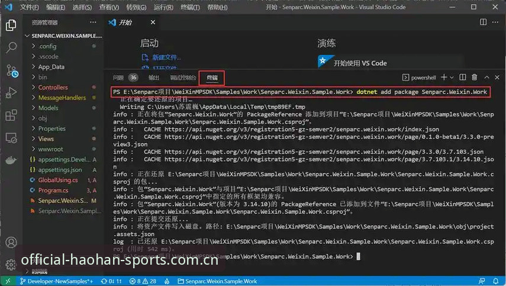Switch to the 调试控制台 tab

coord(183,78)
